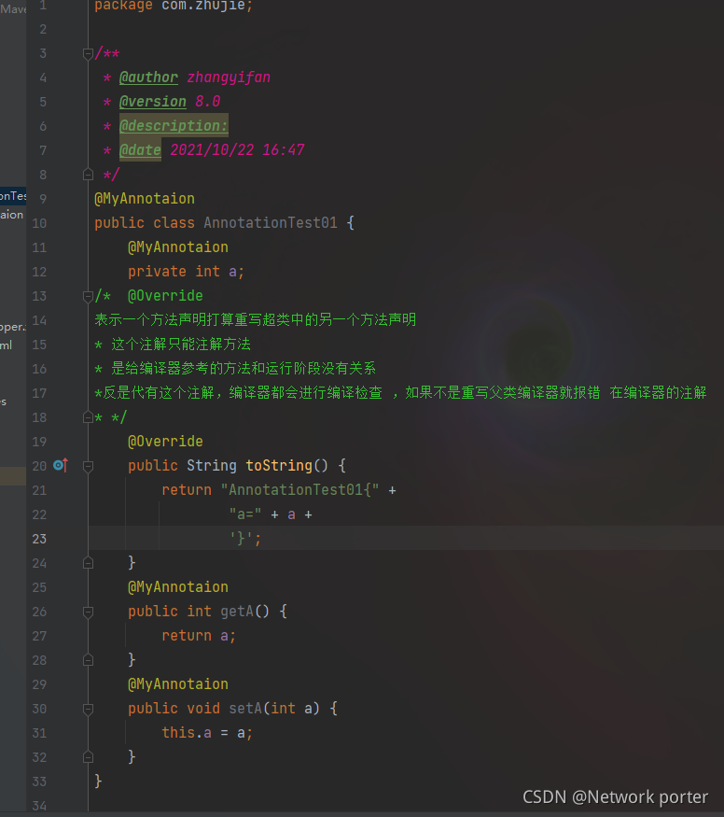Click the @date tag in the Javadoc
Image resolution: width=724 pixels, height=817 pixels.
[140, 150]
